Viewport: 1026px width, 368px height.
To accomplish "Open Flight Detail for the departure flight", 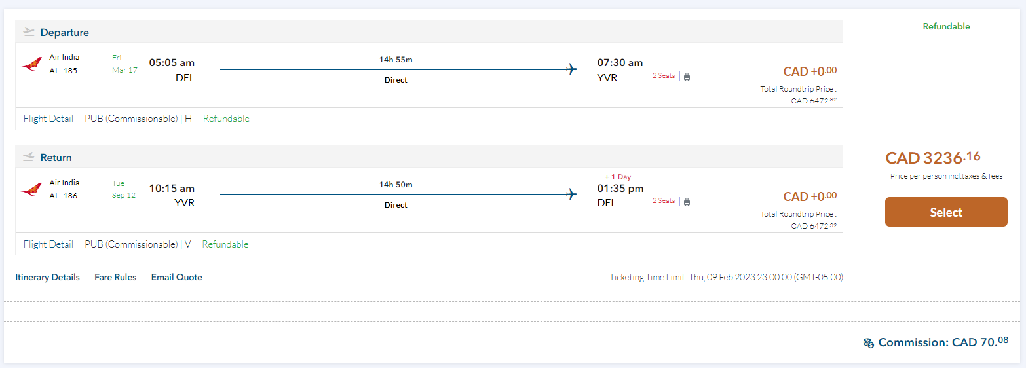I will [48, 119].
